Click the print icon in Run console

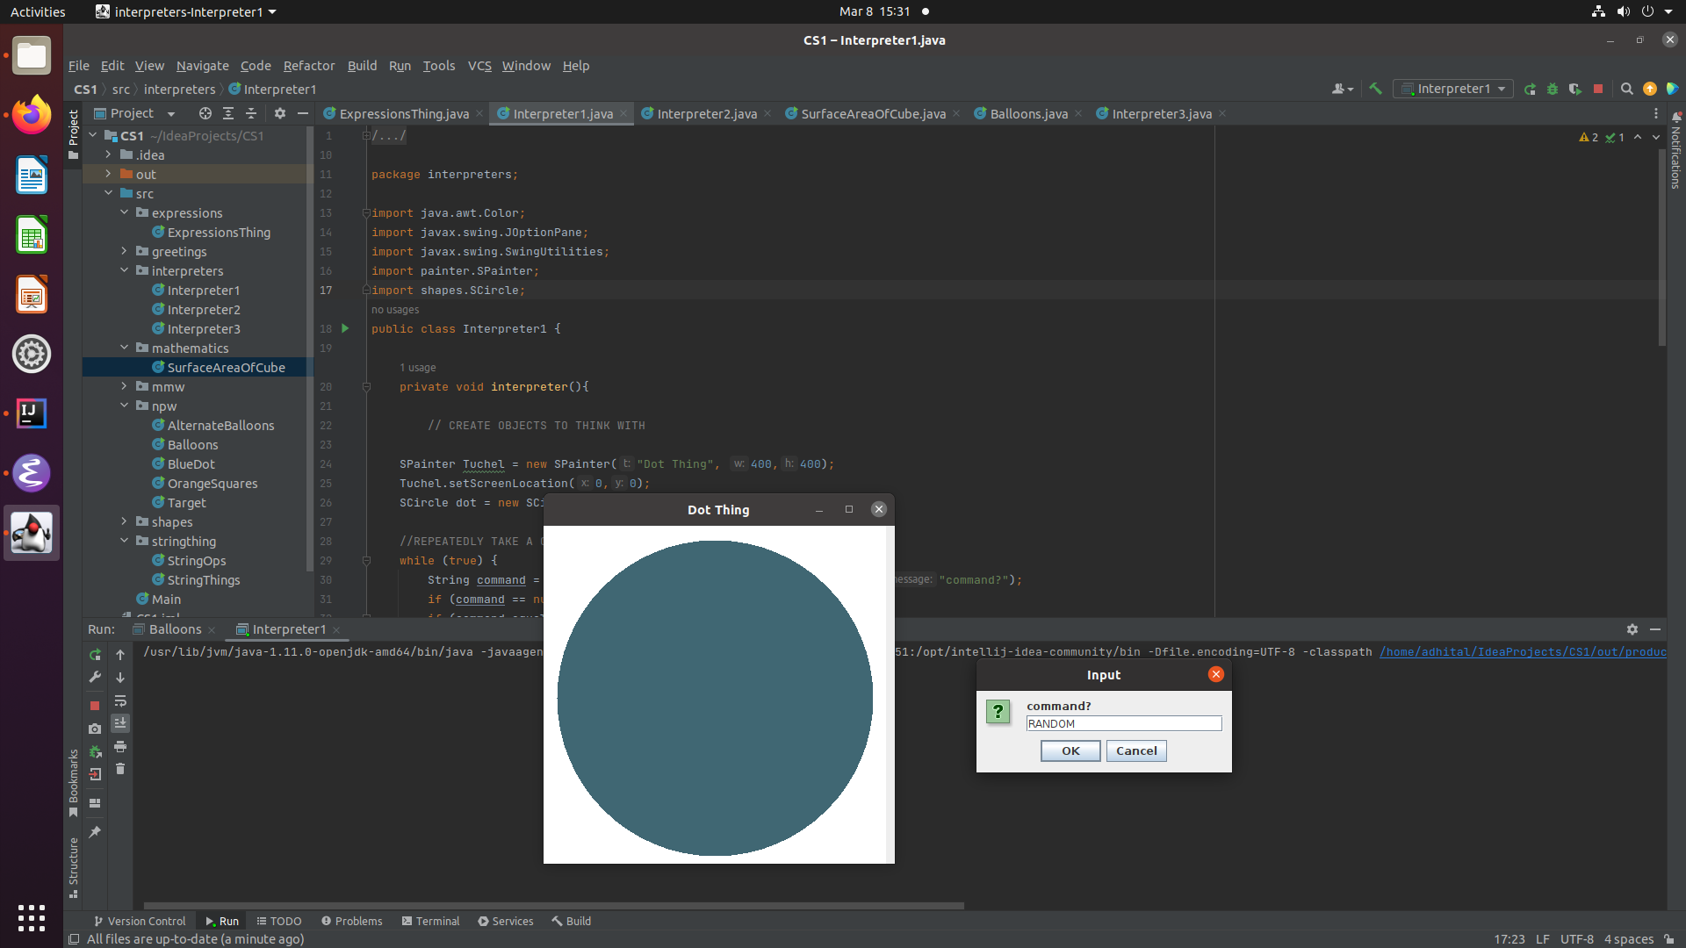pos(120,747)
